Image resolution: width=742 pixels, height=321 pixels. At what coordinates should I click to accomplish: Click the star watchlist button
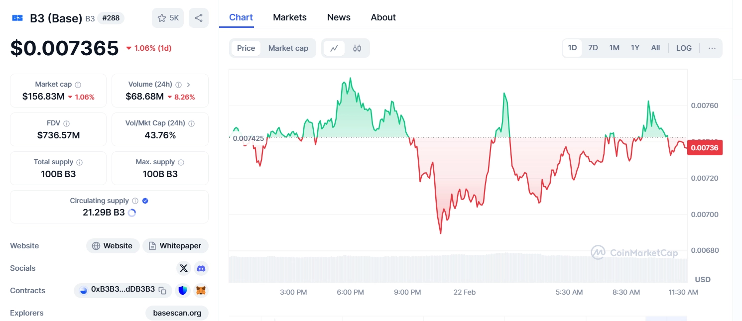pos(168,18)
